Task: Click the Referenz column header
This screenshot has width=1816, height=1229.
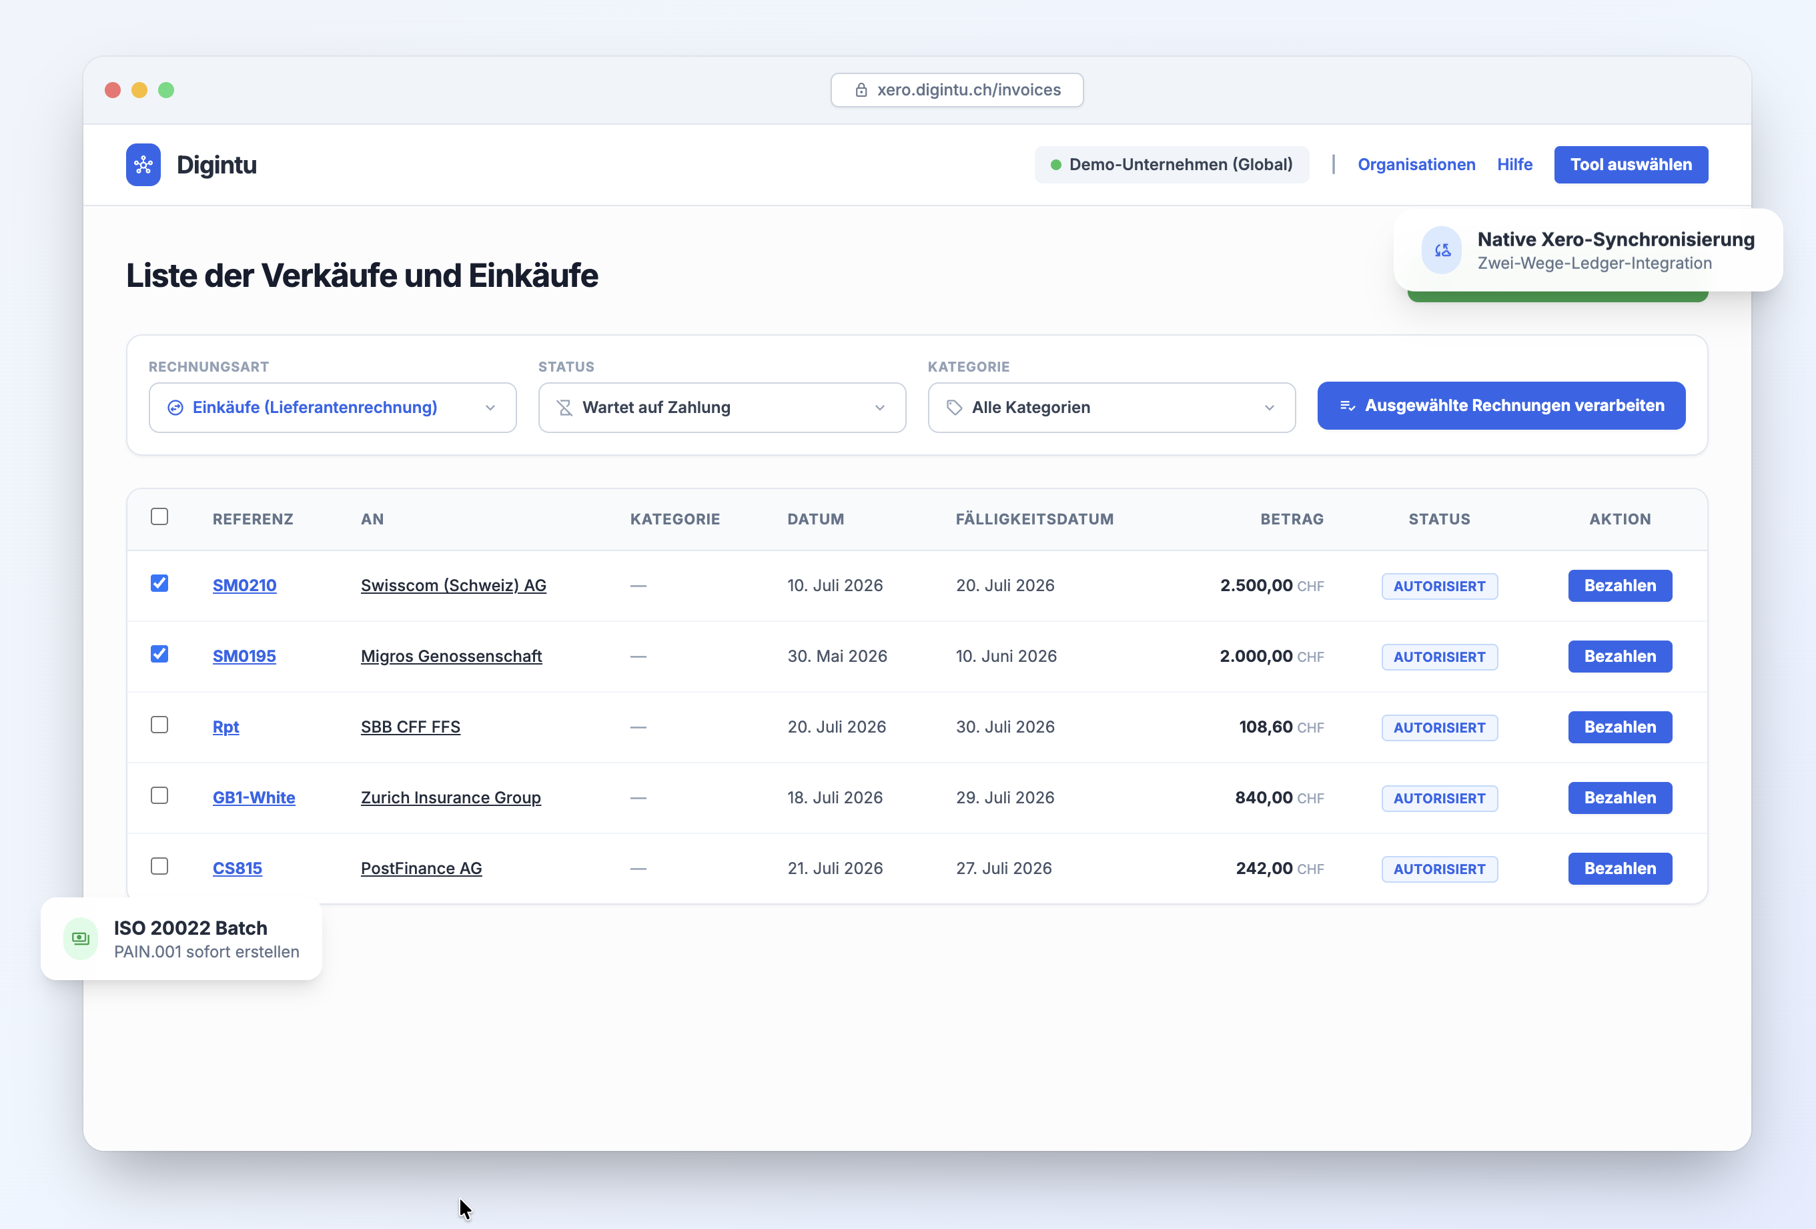Action: [x=253, y=520]
